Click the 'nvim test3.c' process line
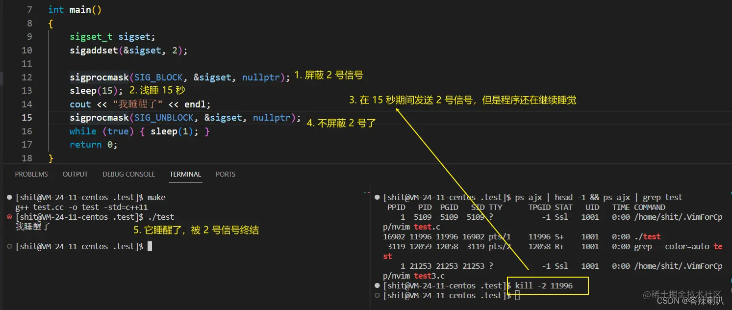 tap(553, 271)
